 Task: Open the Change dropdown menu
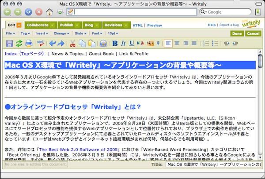(61, 33)
